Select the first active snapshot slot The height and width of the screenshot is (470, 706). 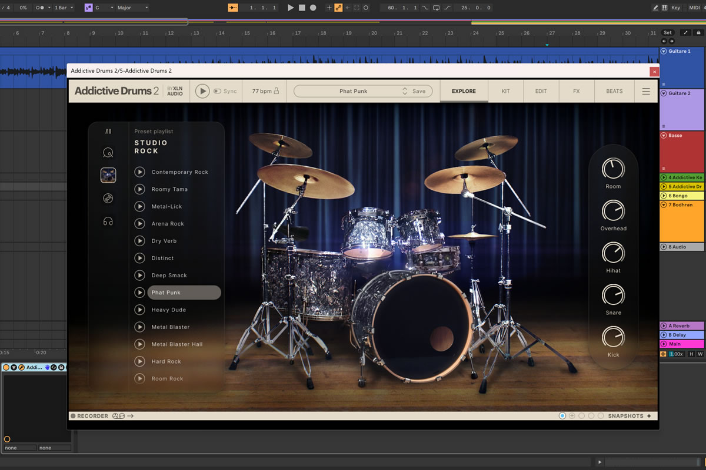tap(562, 415)
